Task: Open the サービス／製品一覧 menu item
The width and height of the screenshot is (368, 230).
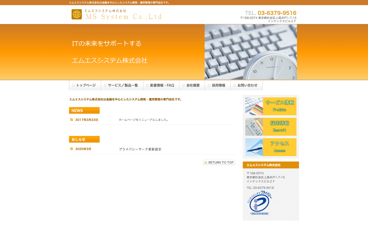Action: [x=122, y=85]
